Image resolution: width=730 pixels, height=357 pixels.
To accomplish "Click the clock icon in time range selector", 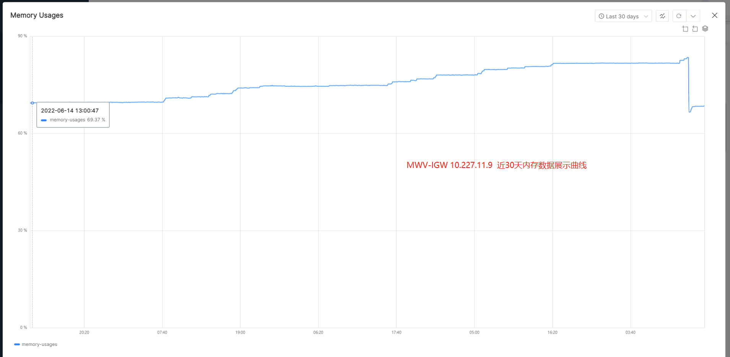I will pyautogui.click(x=602, y=16).
